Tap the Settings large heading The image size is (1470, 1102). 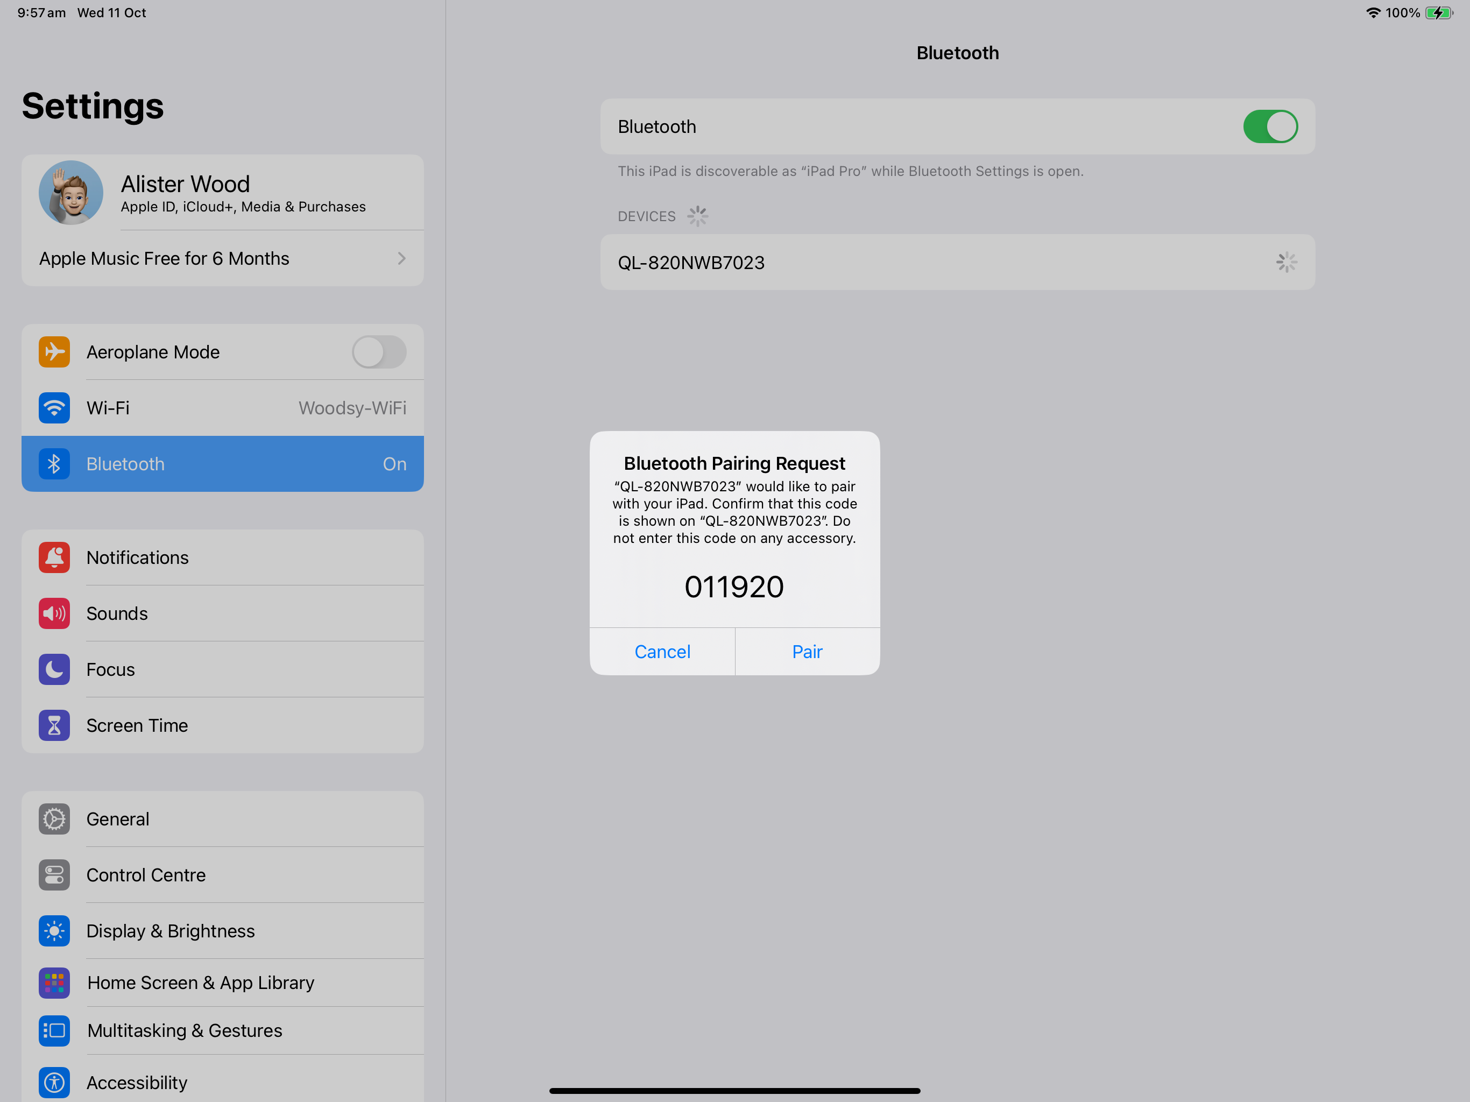[x=93, y=107]
